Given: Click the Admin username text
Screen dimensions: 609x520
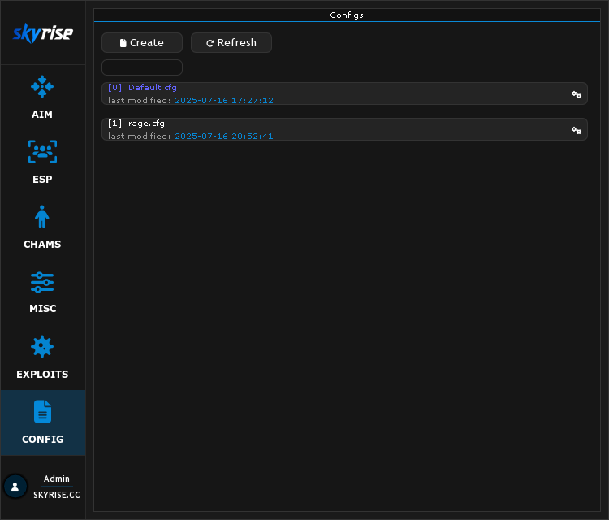Looking at the screenshot, I should pos(57,479).
